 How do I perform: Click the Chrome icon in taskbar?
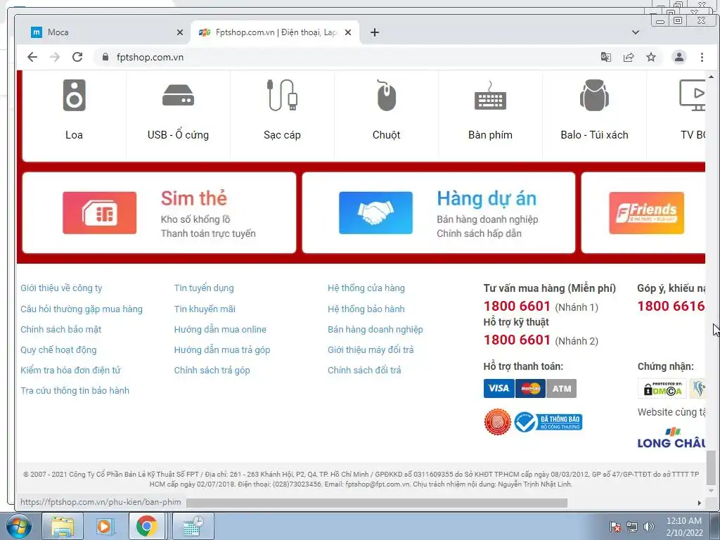click(x=146, y=526)
